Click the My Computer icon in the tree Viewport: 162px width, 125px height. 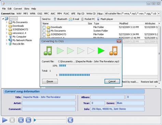10,37
